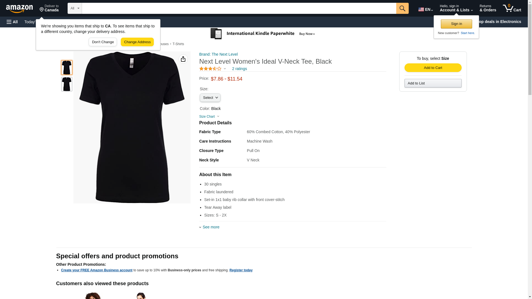Open Account & Lists menu
Viewport: 532px width, 299px height.
pos(456,8)
